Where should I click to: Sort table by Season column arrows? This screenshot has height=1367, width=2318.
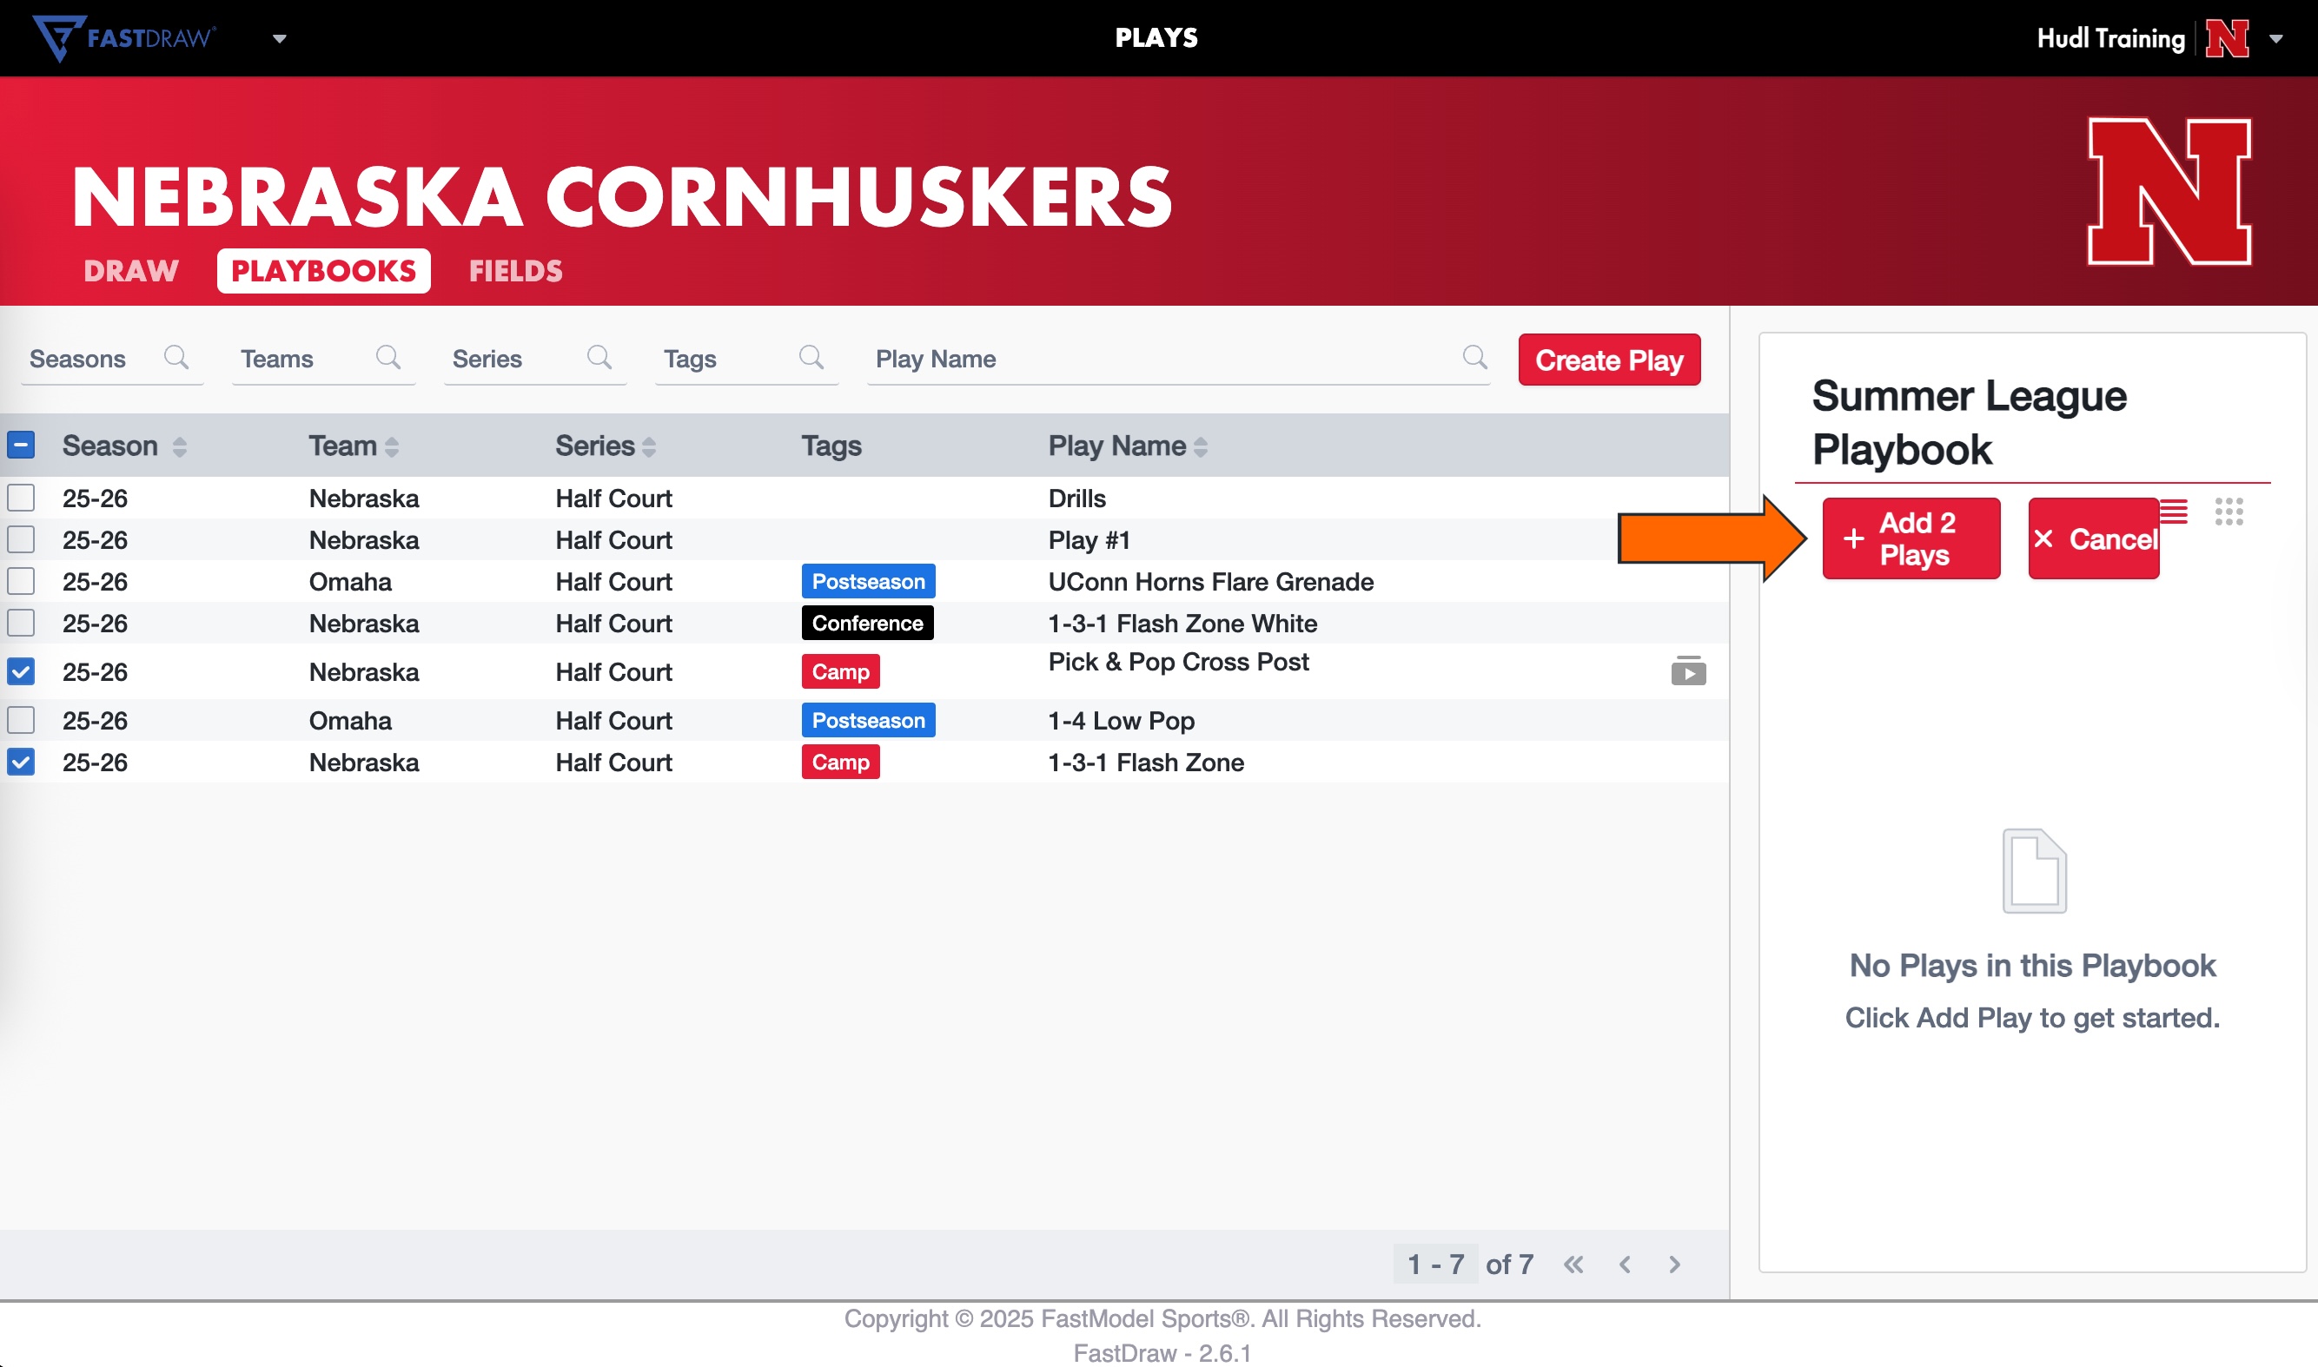point(180,446)
